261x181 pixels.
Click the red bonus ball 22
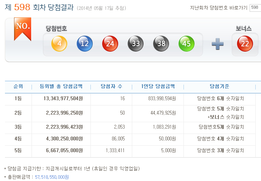click(245, 44)
